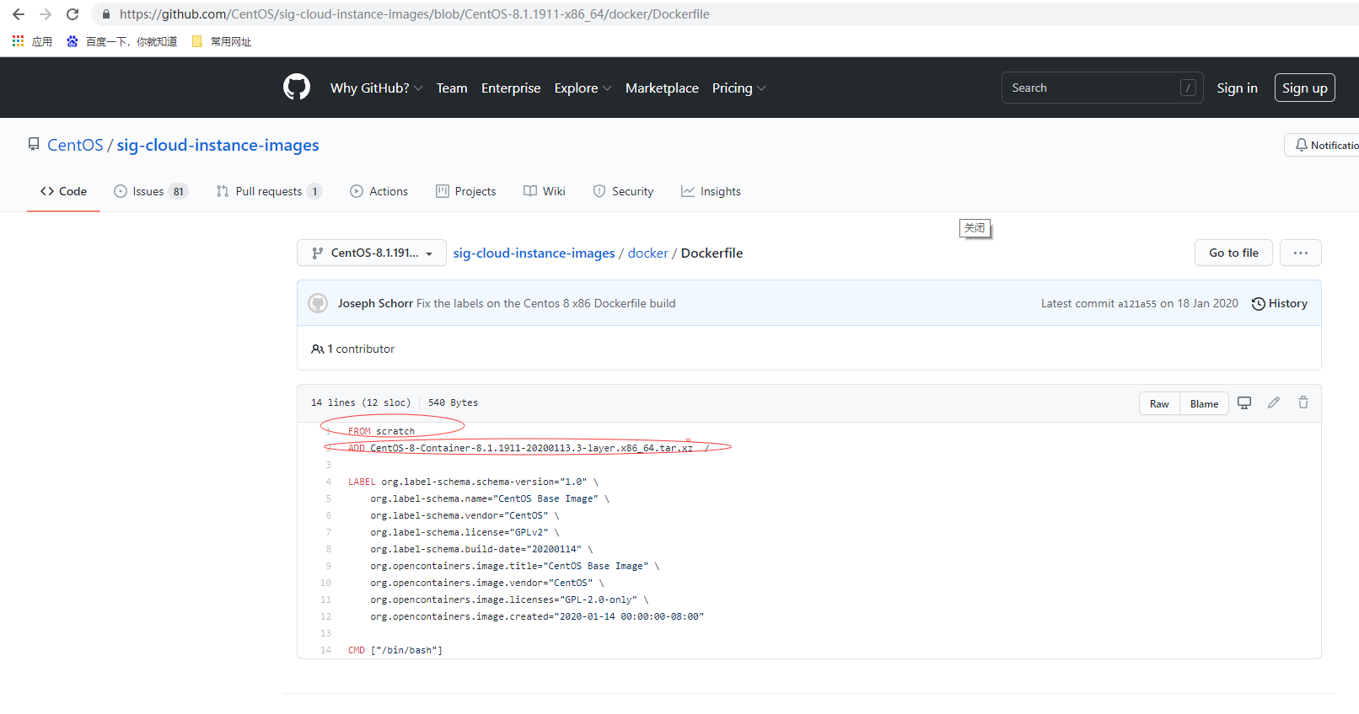Open the Enterprise page
Viewport: 1359px width, 714px height.
coord(511,88)
